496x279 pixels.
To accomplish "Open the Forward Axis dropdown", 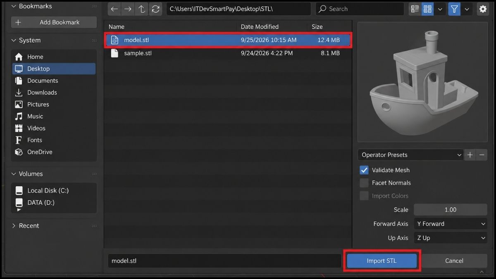I will point(451,224).
